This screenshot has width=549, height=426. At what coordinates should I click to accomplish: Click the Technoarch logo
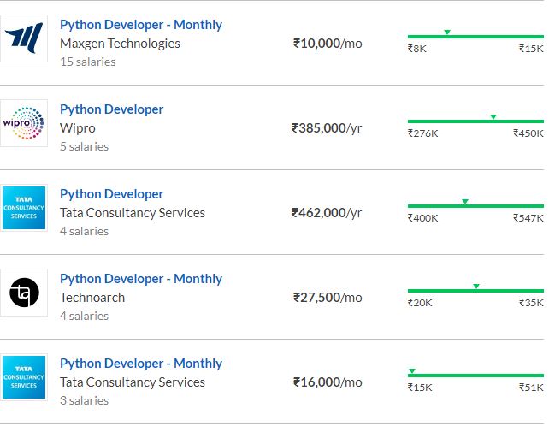coord(24,293)
